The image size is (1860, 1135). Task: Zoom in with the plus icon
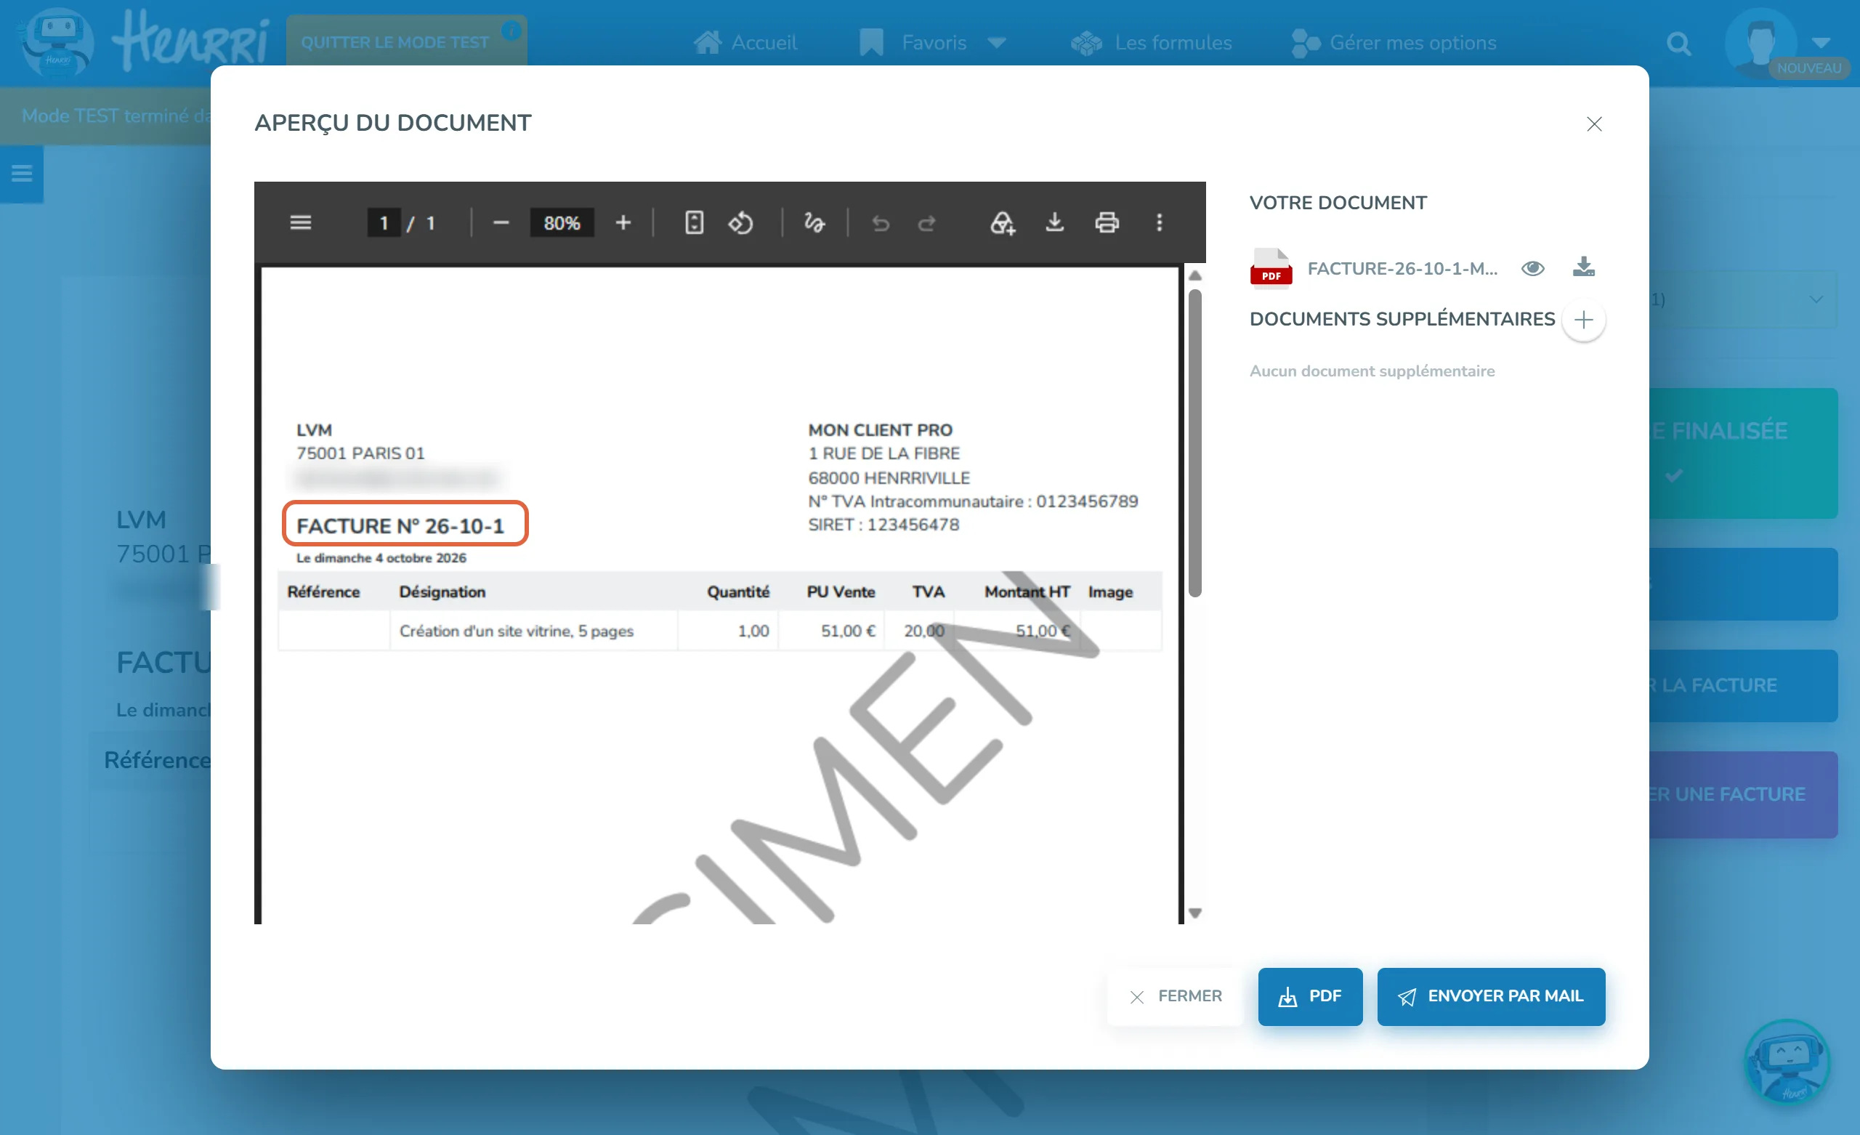pyautogui.click(x=623, y=223)
